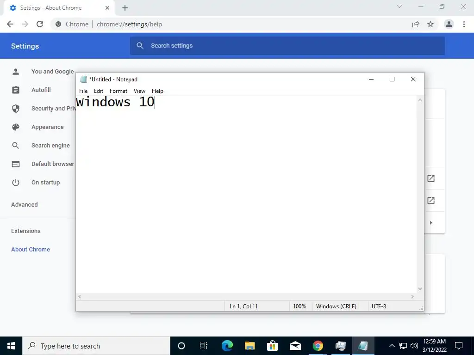
Task: Open Chrome tab search chevron
Action: coord(399,6)
